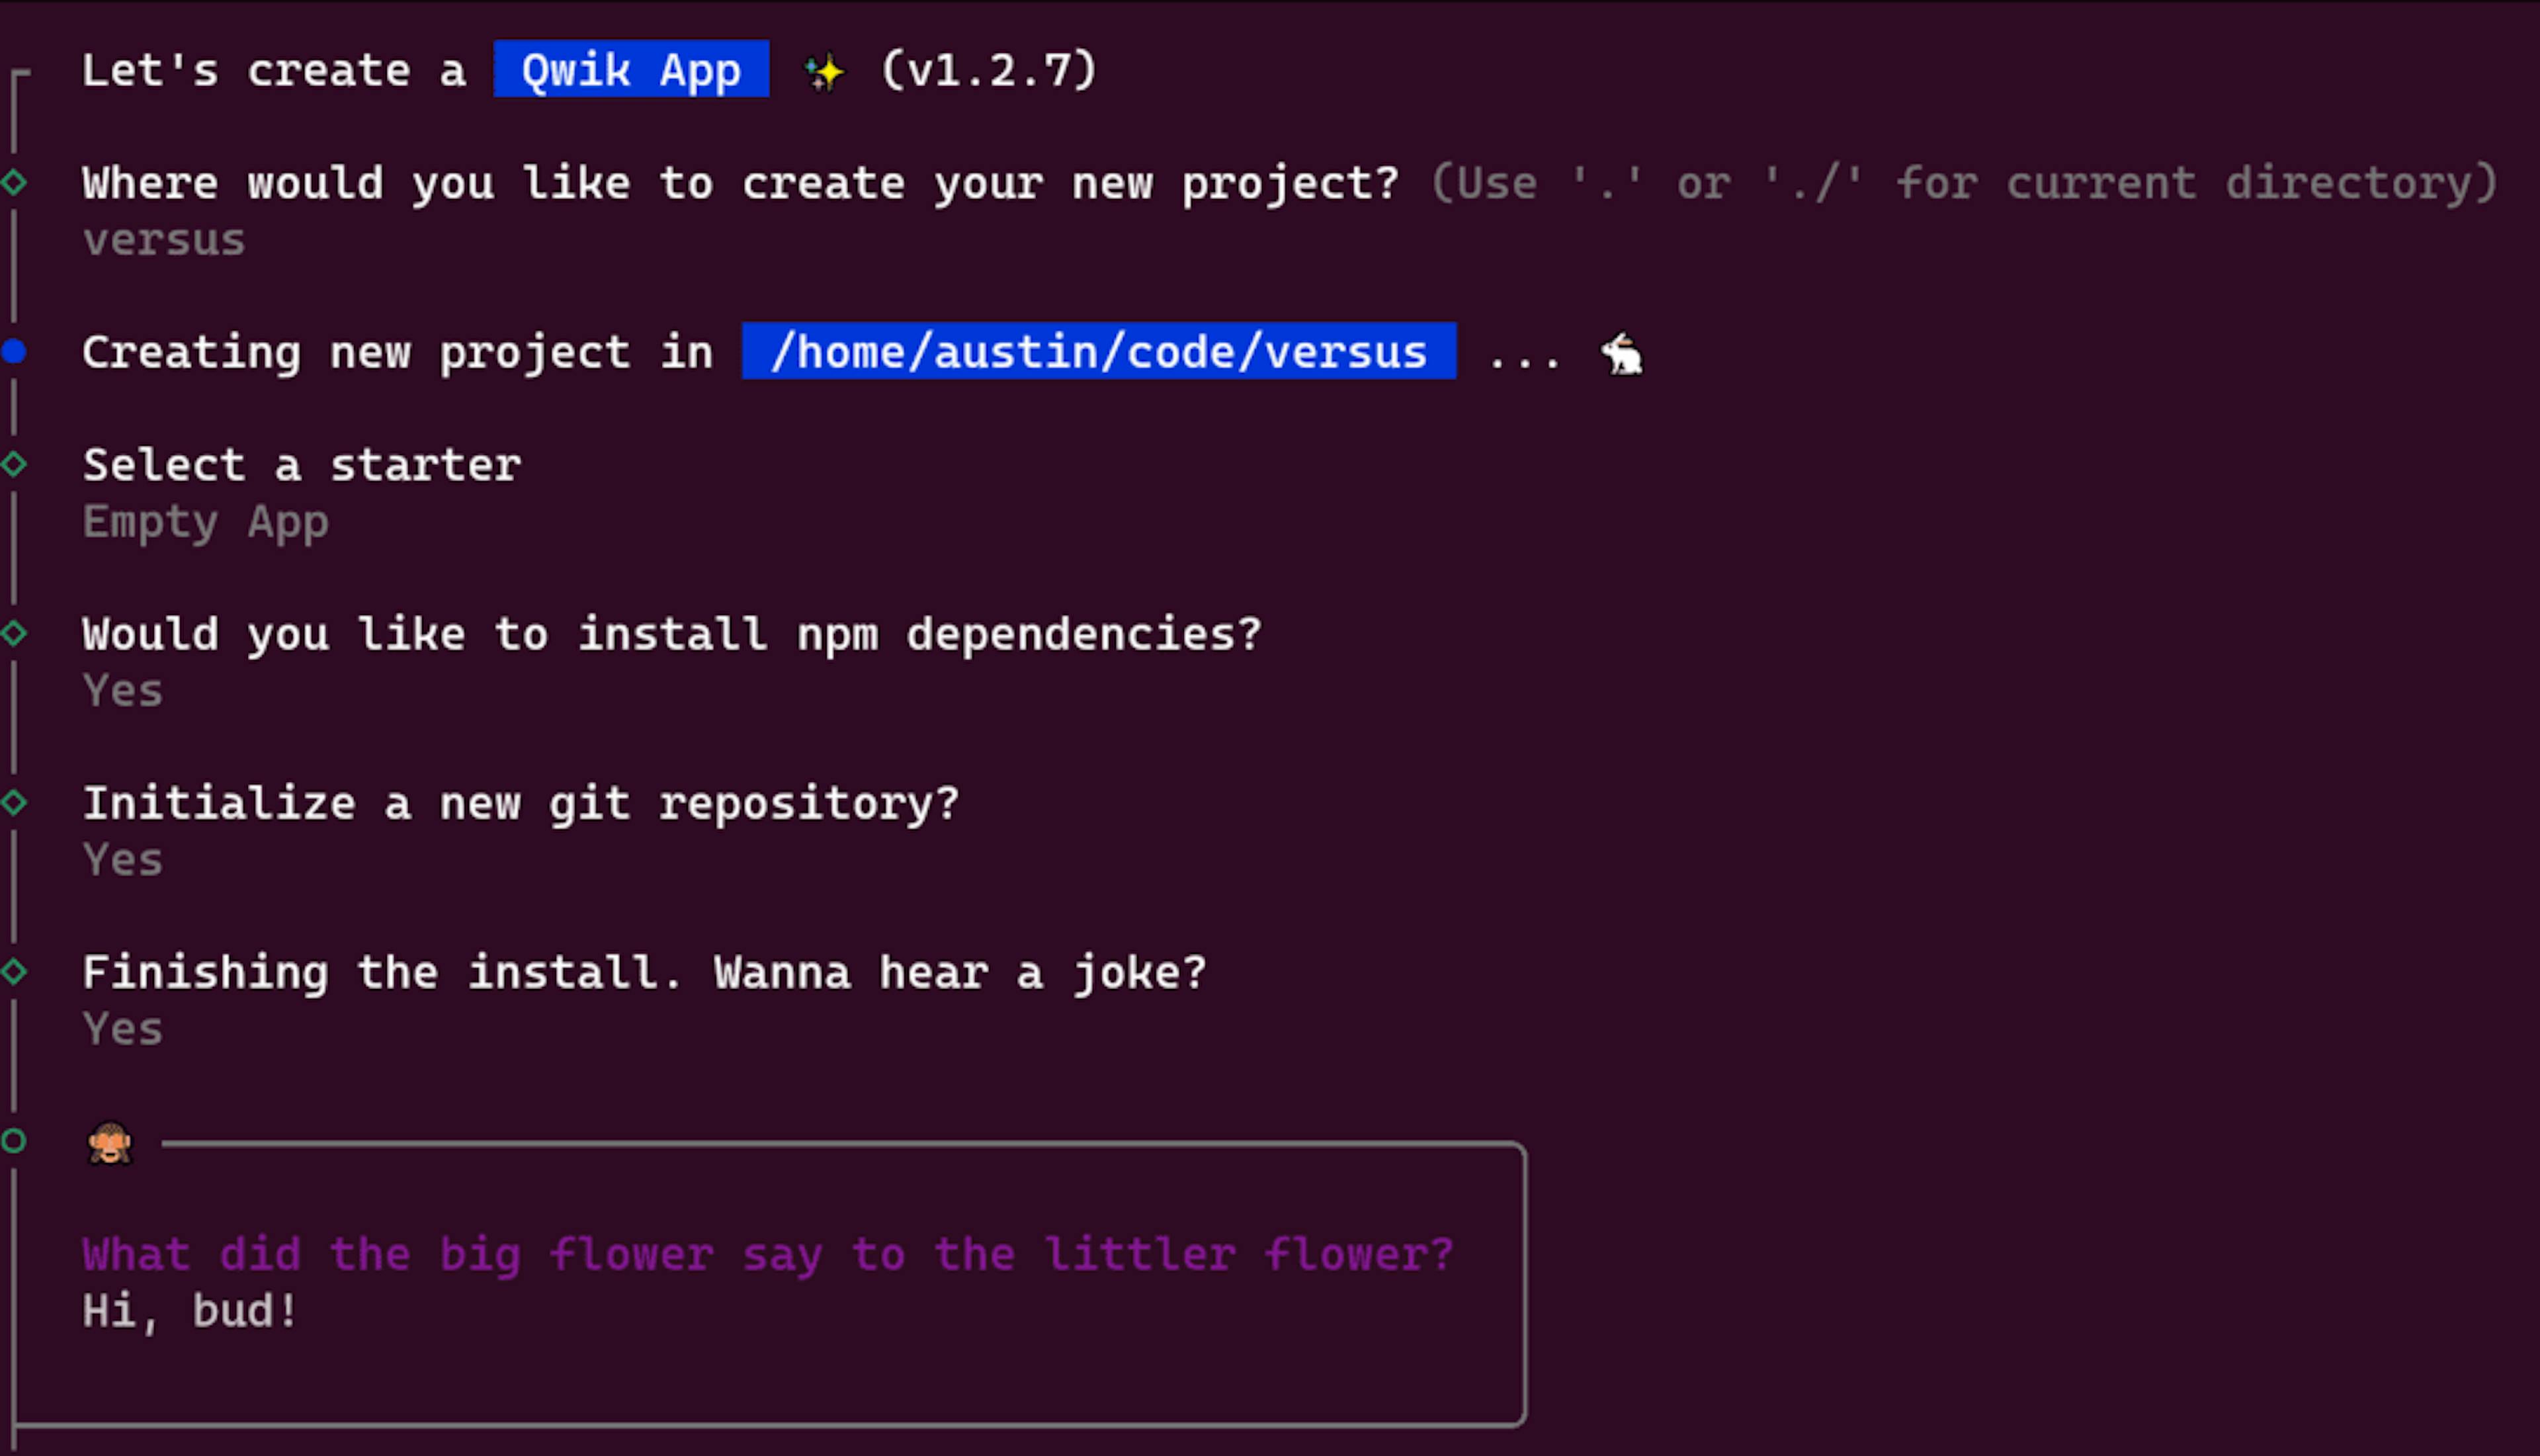Click the monkey emoji icon next to joke box
Screen dimensions: 2540x1456
pos(108,1142)
